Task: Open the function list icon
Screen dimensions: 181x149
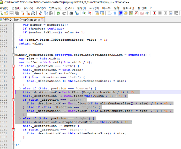Action: tap(137, 13)
